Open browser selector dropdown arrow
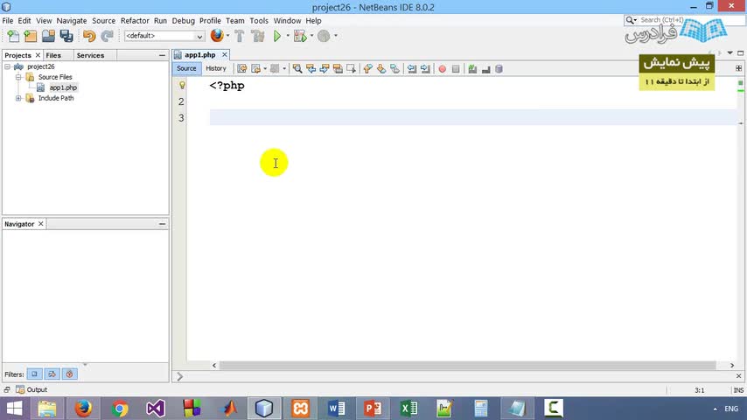 227,36
